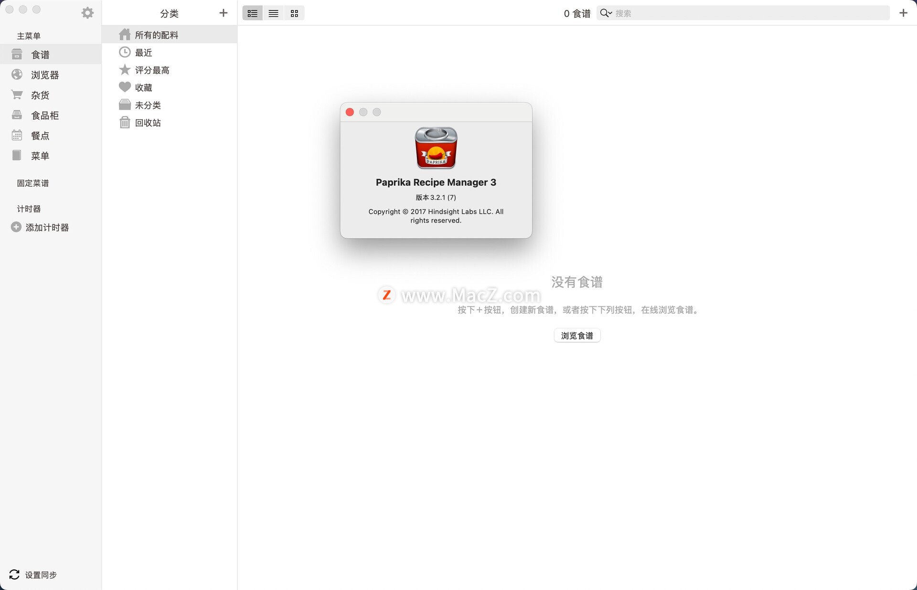The width and height of the screenshot is (917, 590).
Task: Click the globe icon beside 浏览器
Action: pos(17,74)
